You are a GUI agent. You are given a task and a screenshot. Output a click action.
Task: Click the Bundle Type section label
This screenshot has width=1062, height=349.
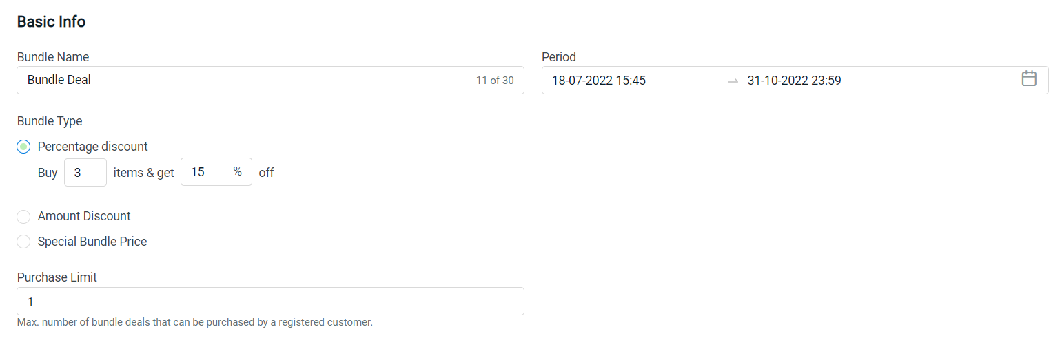click(x=50, y=121)
